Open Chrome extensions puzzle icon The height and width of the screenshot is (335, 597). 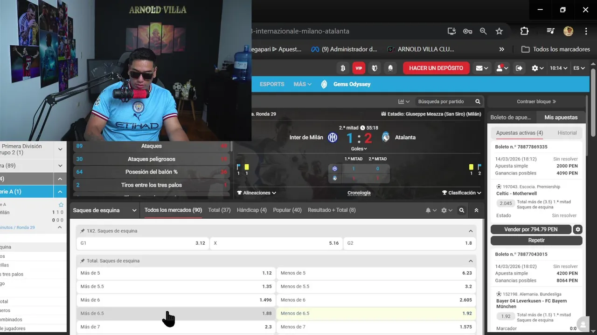[524, 31]
